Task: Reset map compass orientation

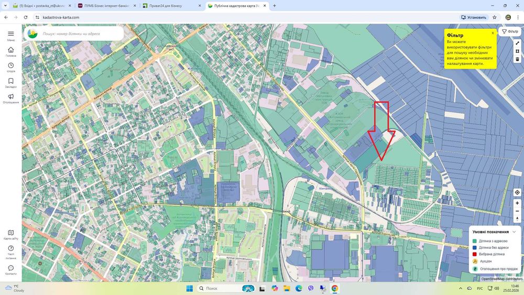Action: click(517, 219)
